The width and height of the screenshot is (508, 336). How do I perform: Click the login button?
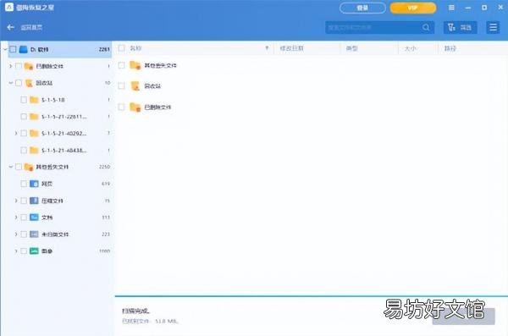pos(362,8)
